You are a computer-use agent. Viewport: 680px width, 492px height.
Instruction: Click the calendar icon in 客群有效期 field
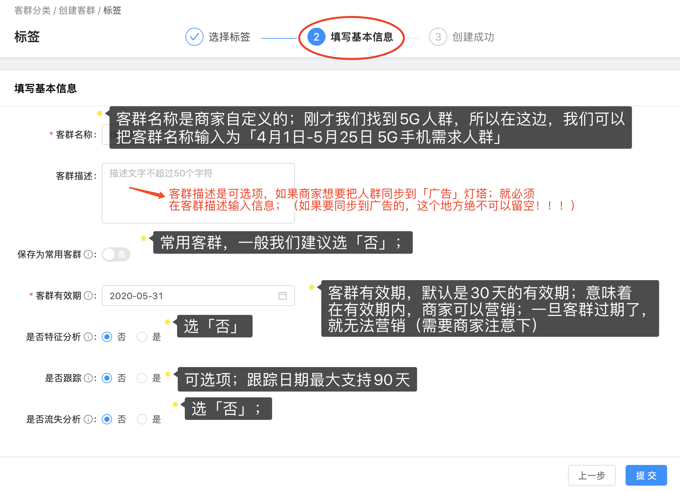pyautogui.click(x=282, y=296)
